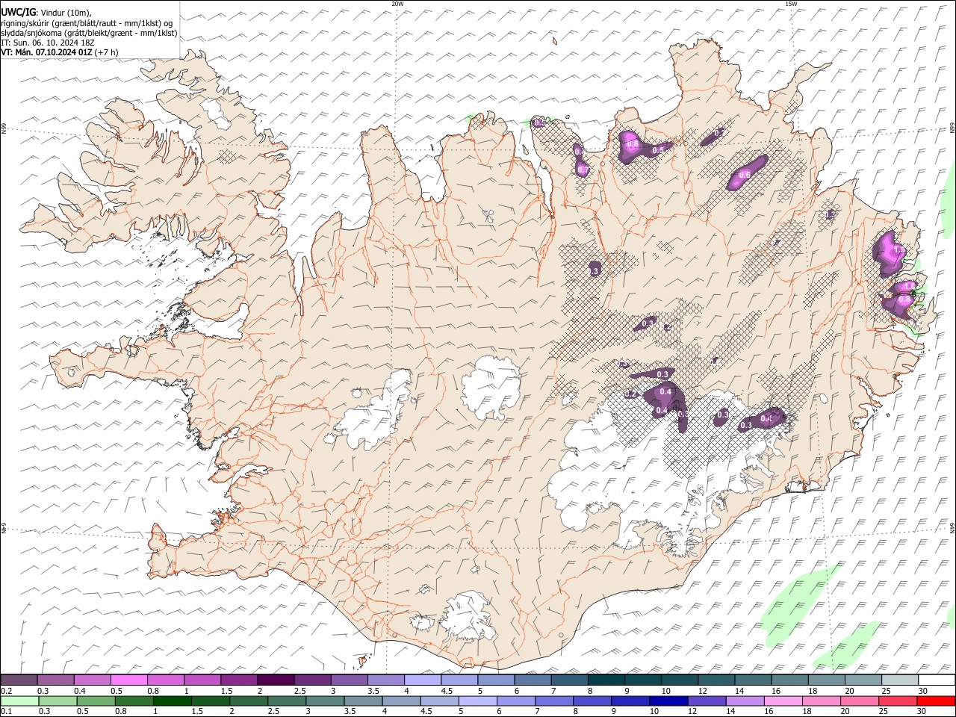The width and height of the screenshot is (956, 717).
Task: Click the 'rigning/skúrir' legend description line
Action: point(87,23)
